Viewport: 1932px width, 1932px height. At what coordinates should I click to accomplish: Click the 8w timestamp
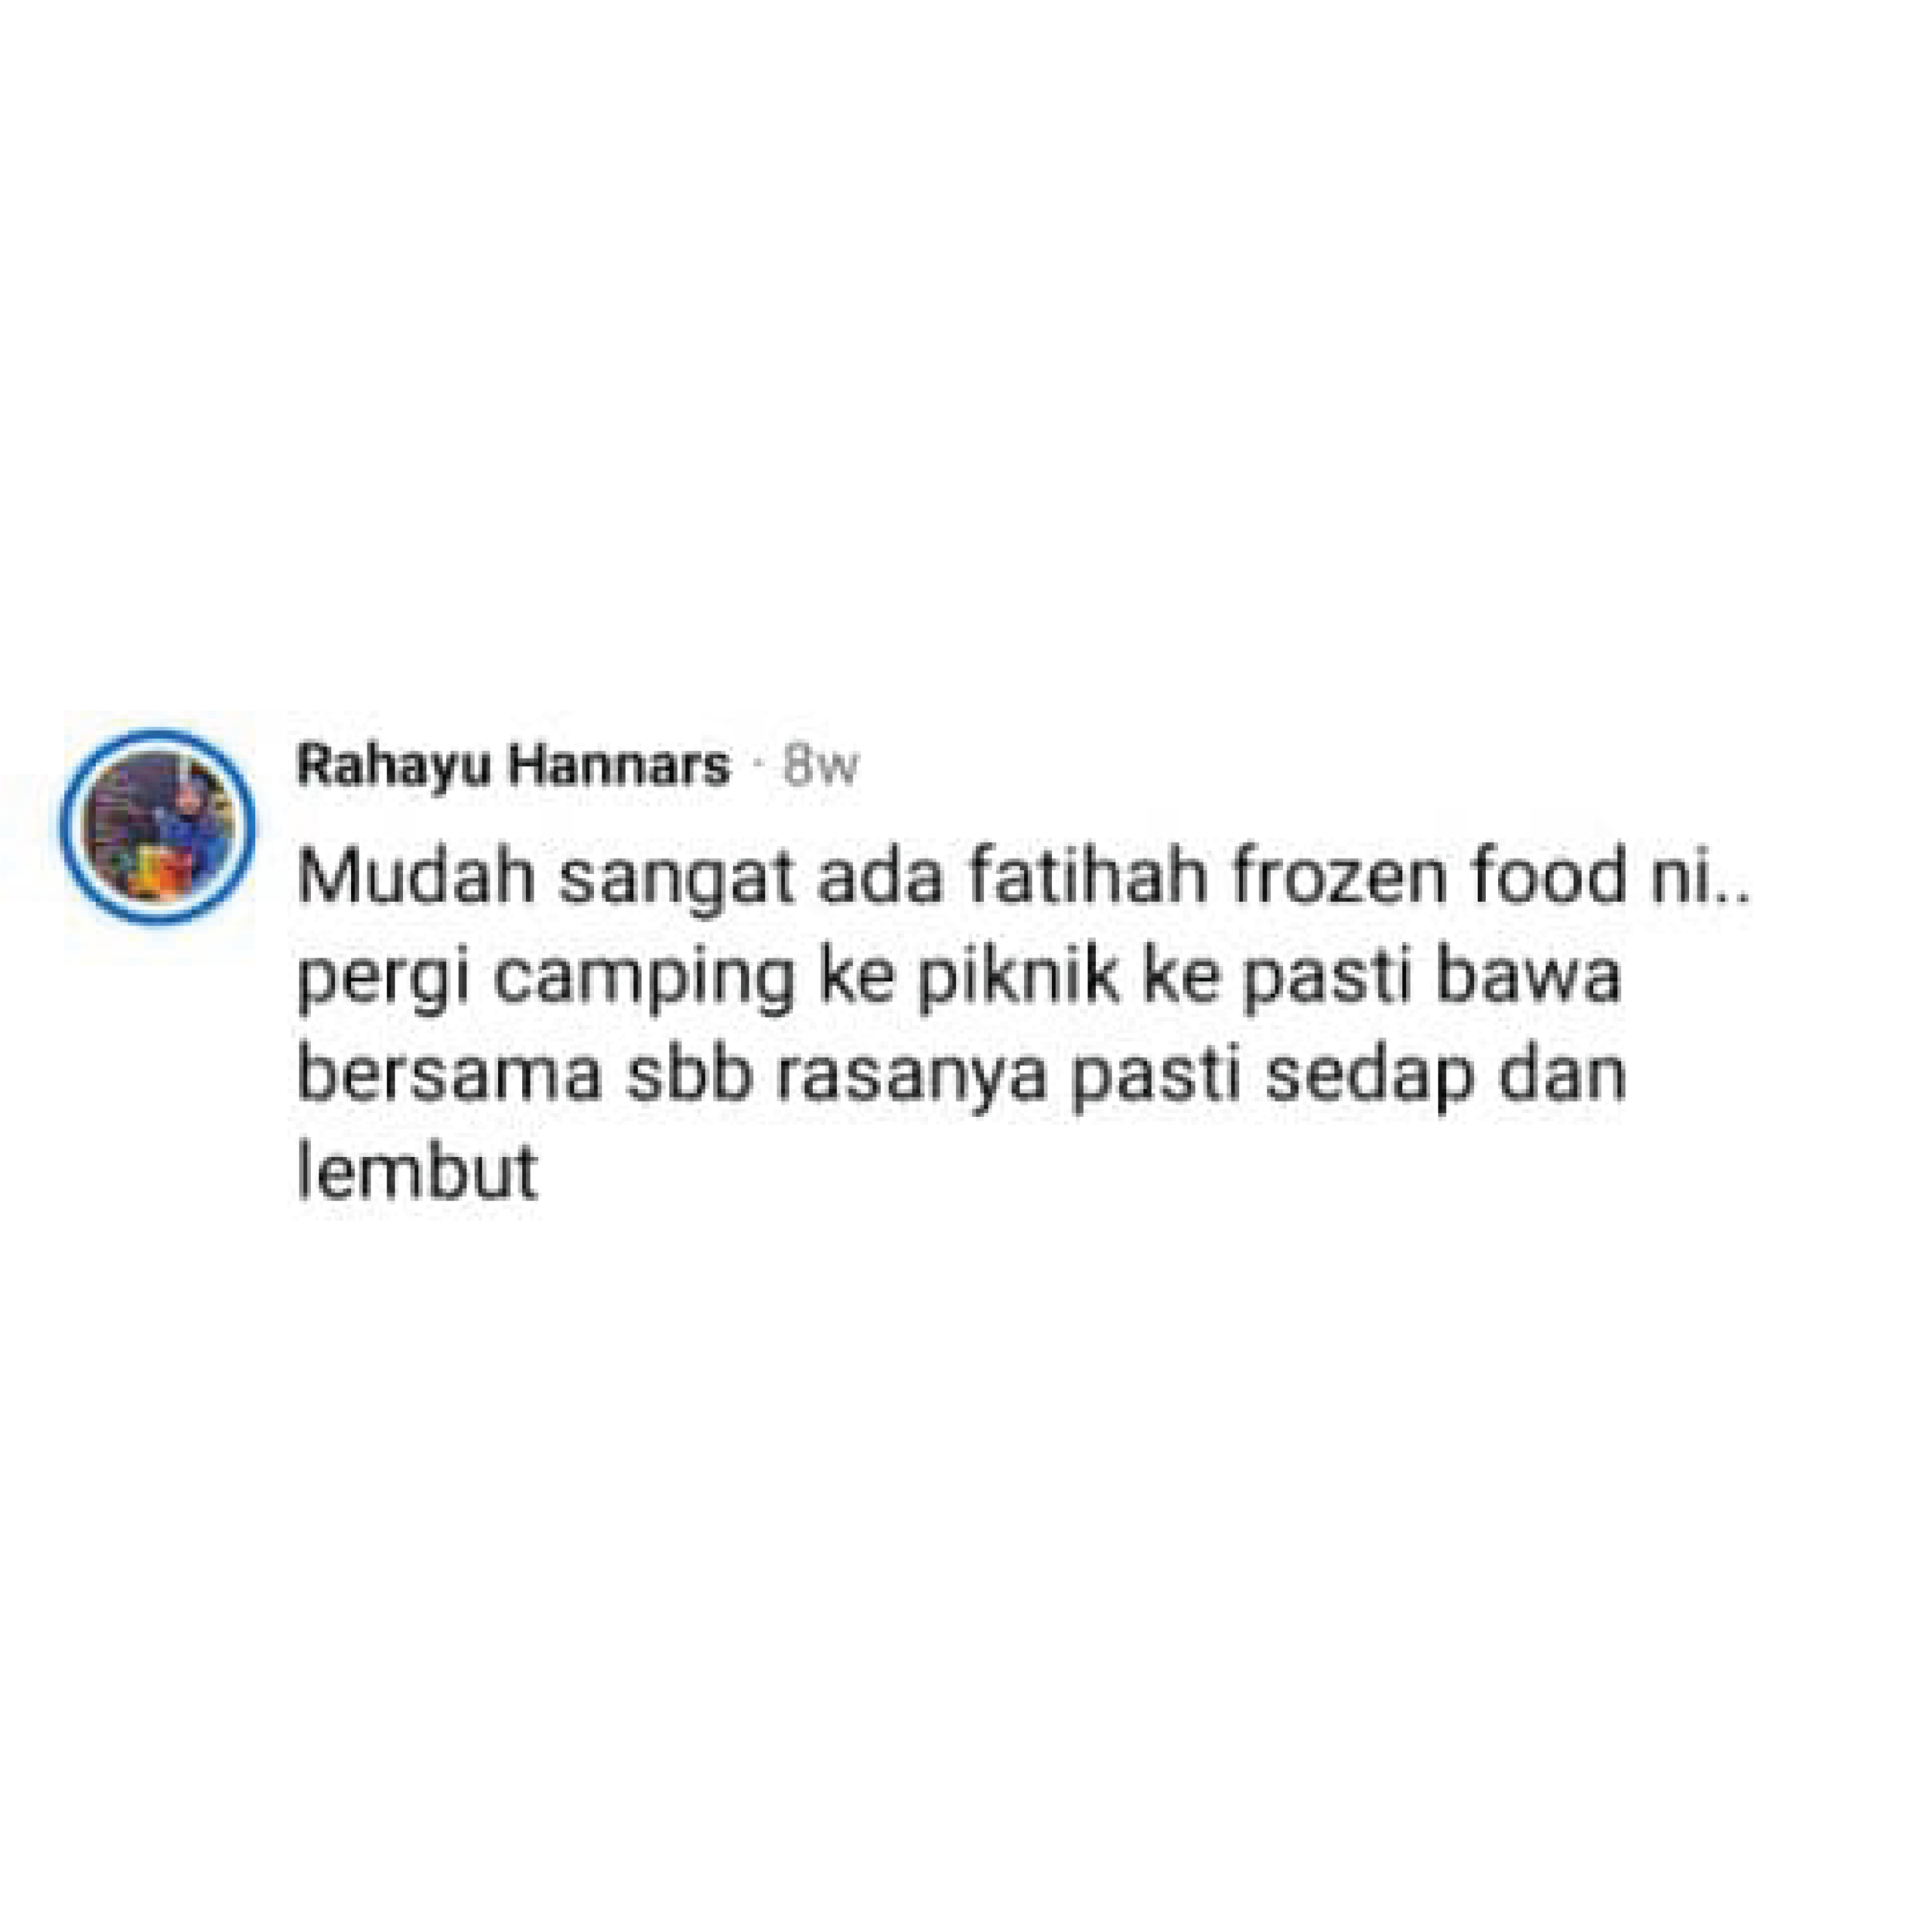tap(821, 768)
